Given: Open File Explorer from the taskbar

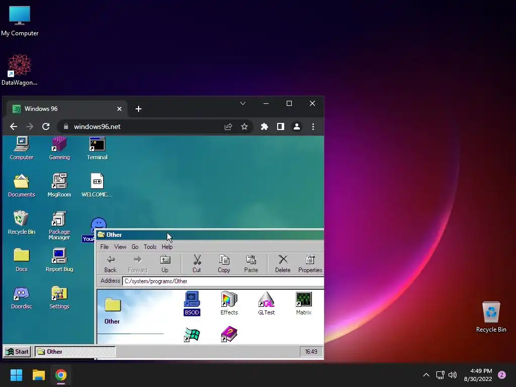Looking at the screenshot, I should pyautogui.click(x=38, y=375).
